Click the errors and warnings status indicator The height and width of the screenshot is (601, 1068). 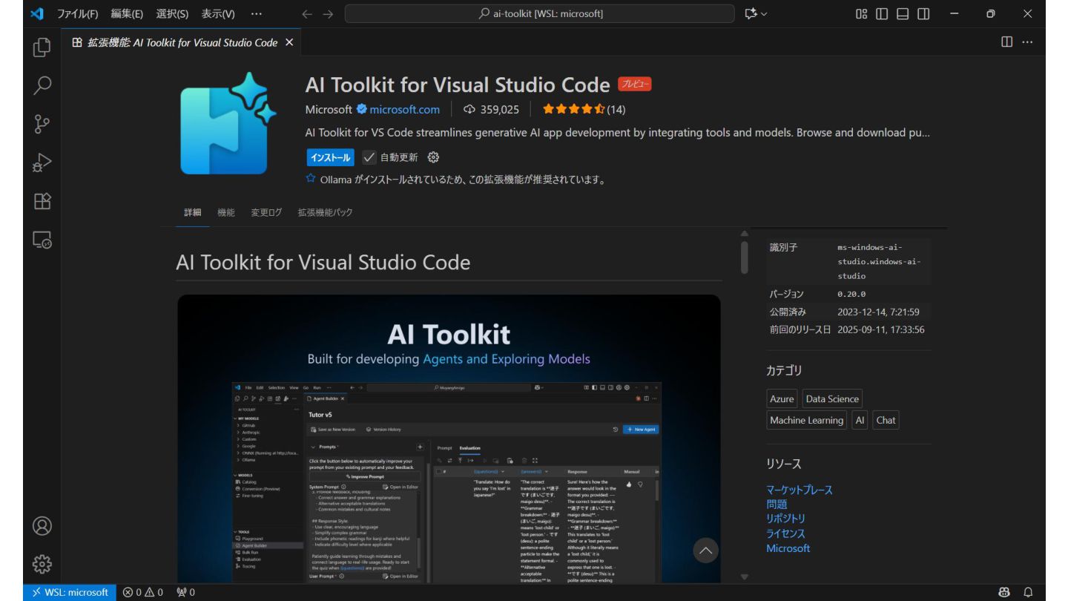(x=143, y=592)
